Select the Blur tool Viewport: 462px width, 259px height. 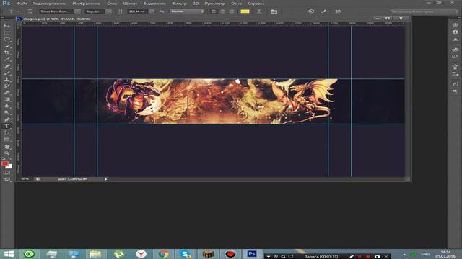pos(6,106)
